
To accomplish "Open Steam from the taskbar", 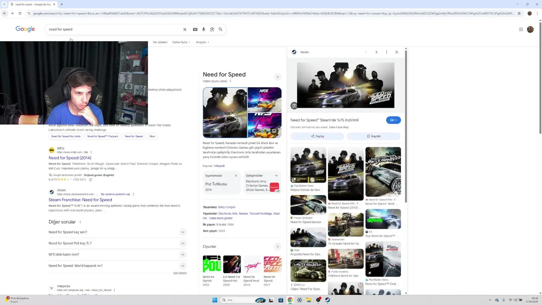I will [327, 300].
